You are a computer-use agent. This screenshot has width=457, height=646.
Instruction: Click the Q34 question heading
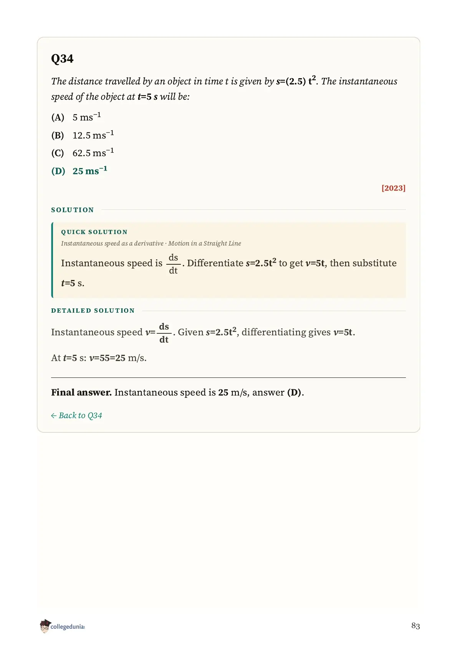[62, 59]
